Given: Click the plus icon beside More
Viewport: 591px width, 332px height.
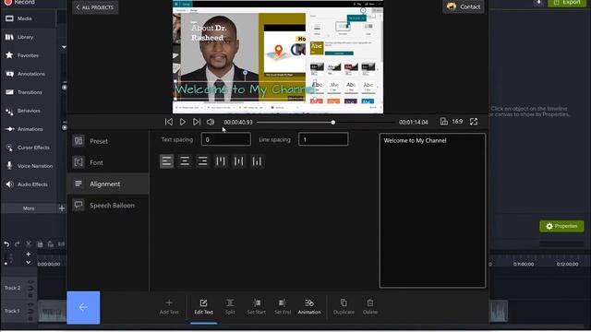Looking at the screenshot, I should pos(62,208).
